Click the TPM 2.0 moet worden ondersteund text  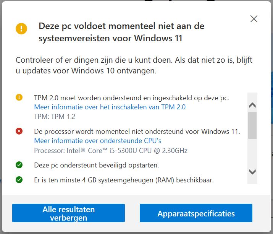(x=131, y=97)
